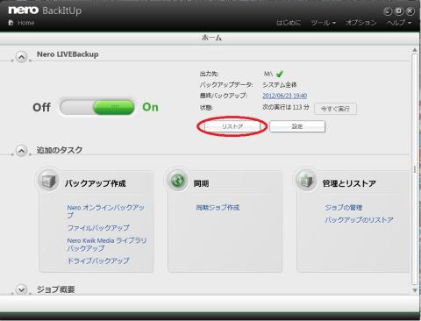
Task: Click the 設定 button
Action: (x=297, y=126)
